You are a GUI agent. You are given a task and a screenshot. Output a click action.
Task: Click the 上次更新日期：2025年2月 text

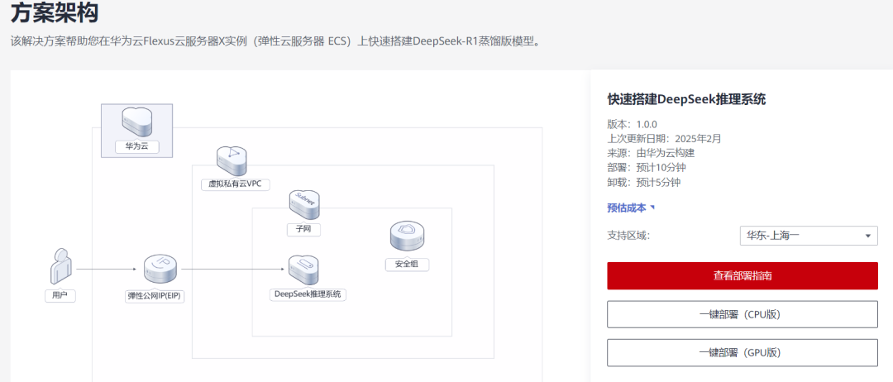pos(664,138)
